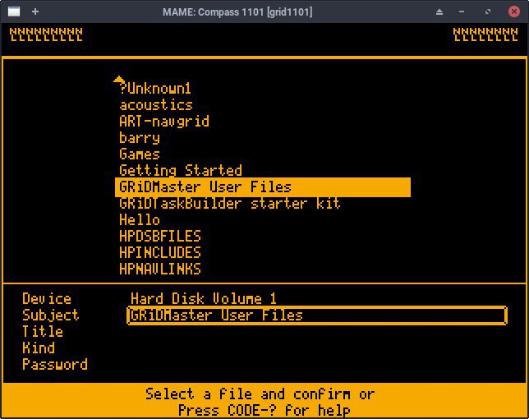529x419 pixels.
Task: Select the Hello entry
Action: pos(140,220)
